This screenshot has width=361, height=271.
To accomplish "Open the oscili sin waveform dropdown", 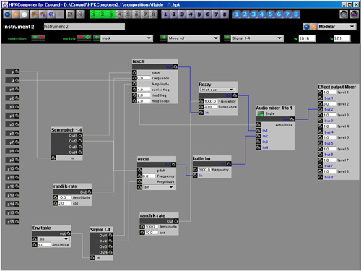I will (x=159, y=187).
